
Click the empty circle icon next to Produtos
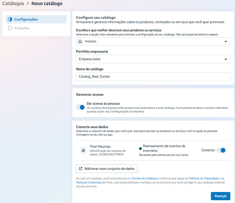(x=10, y=28)
